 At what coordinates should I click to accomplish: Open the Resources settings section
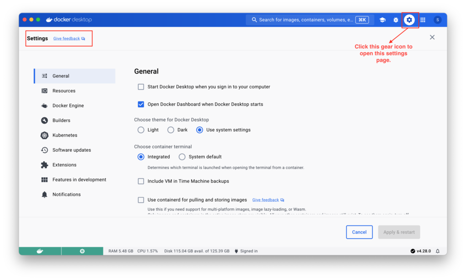point(64,91)
